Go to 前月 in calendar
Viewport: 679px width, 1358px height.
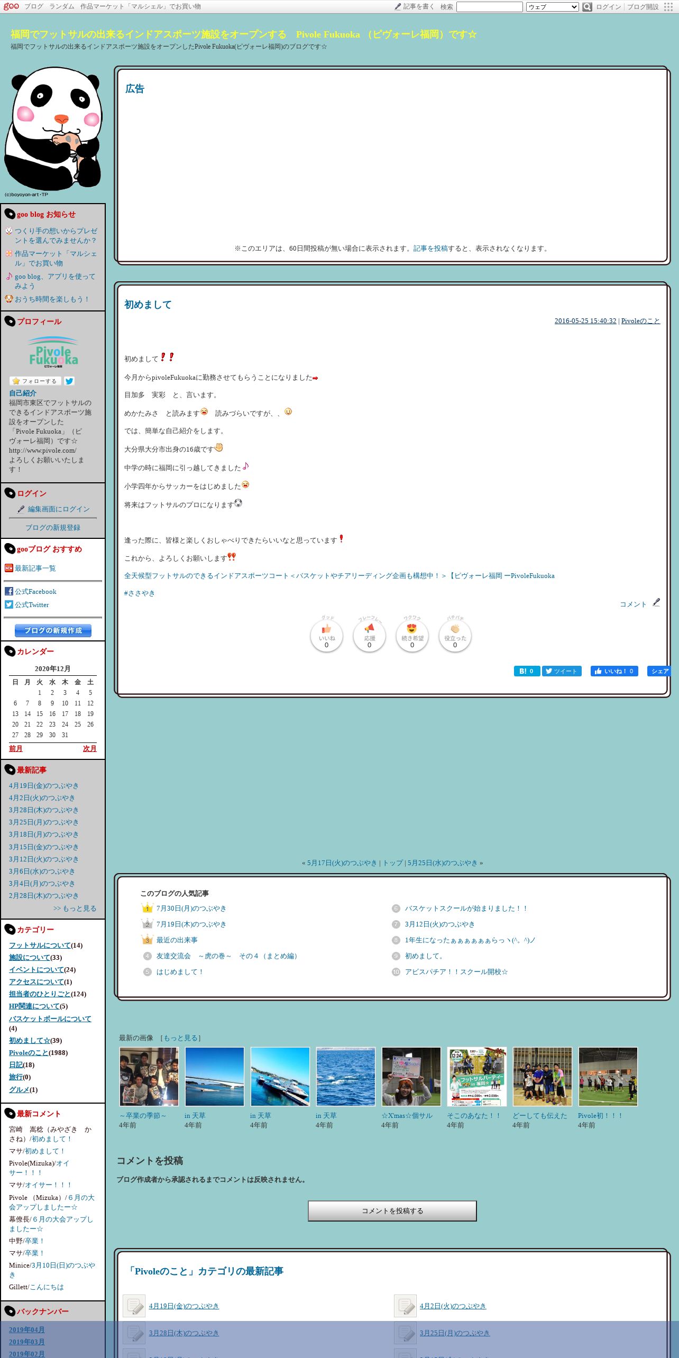16,749
